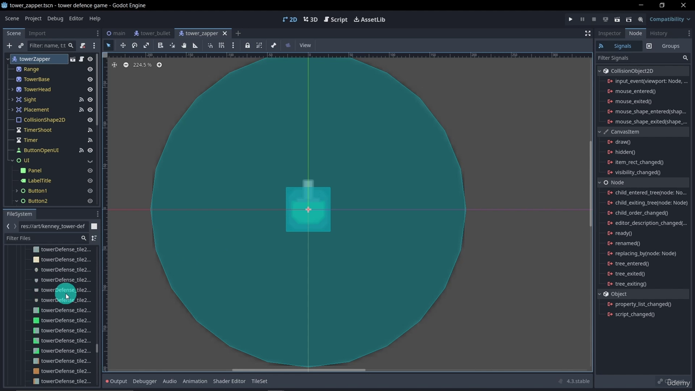Add a new child node plus icon

pos(9,46)
